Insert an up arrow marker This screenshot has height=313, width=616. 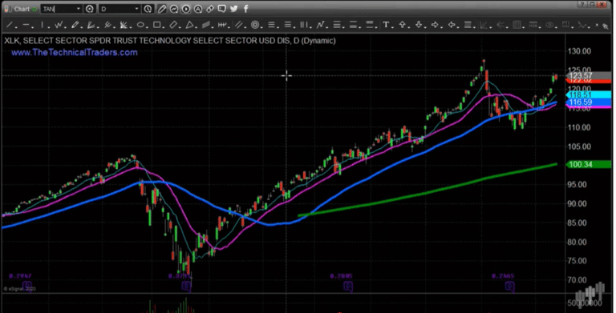click(x=403, y=25)
